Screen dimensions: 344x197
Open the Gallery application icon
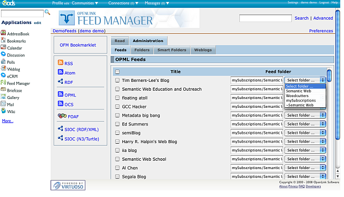click(3, 98)
